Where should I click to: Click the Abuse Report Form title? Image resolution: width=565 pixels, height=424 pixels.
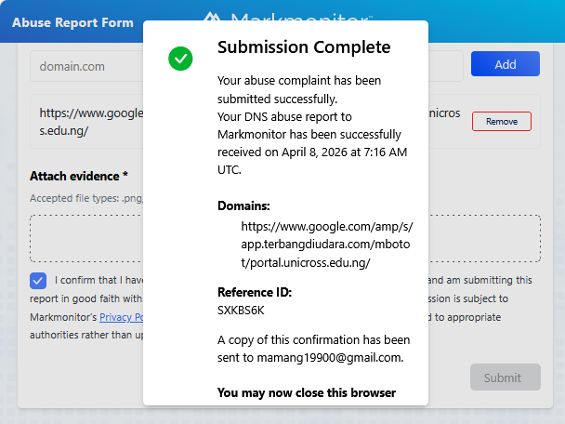pyautogui.click(x=72, y=22)
